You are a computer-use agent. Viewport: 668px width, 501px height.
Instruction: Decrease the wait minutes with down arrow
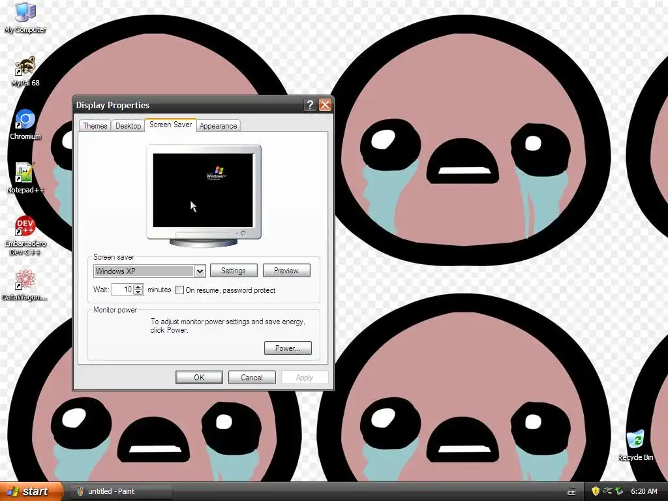coord(138,292)
